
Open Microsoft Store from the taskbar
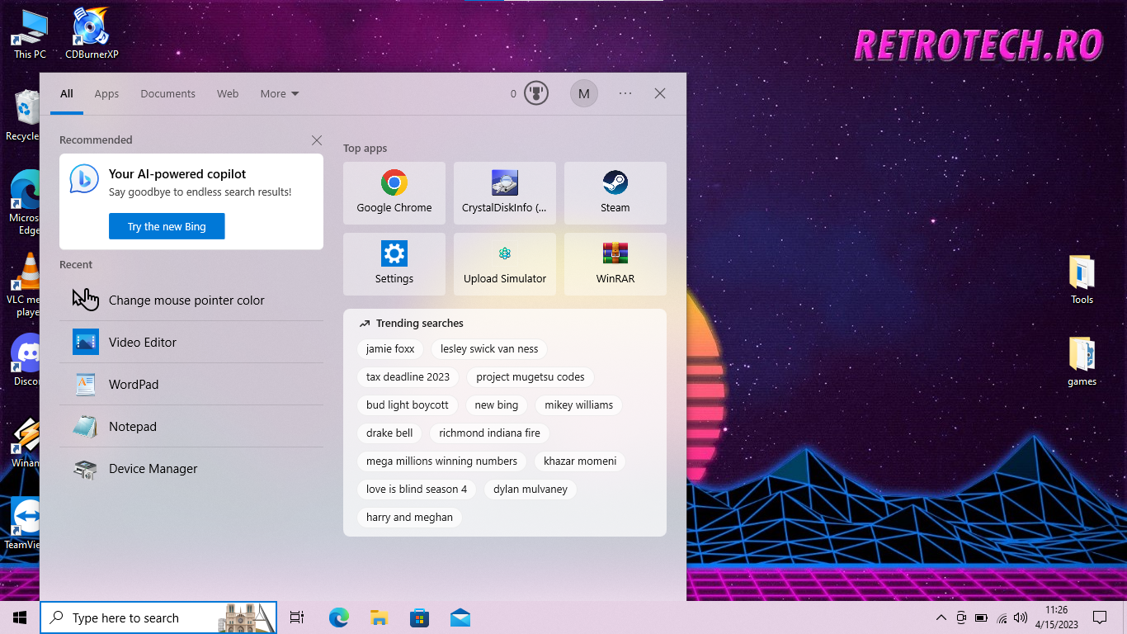point(420,617)
